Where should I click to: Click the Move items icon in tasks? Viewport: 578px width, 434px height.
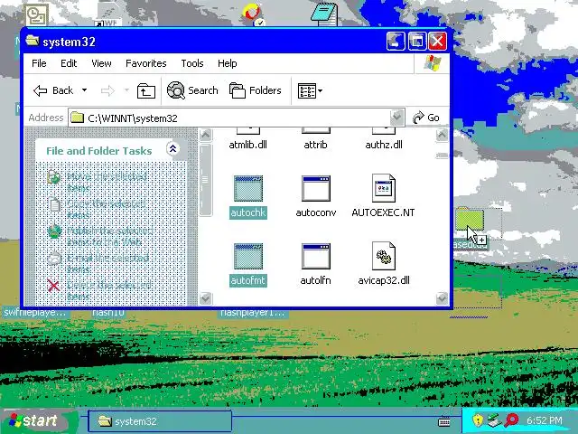[54, 177]
